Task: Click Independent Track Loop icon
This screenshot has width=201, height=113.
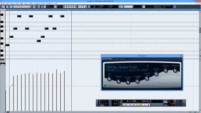Action: 144,7
